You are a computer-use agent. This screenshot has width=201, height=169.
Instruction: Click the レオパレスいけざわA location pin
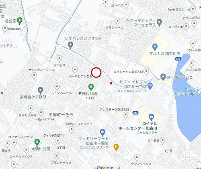[x=70, y=45]
